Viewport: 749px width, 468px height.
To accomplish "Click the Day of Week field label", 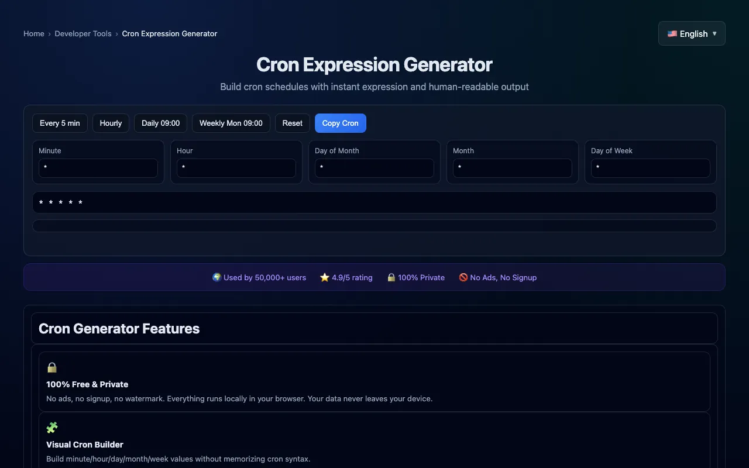I will click(611, 150).
